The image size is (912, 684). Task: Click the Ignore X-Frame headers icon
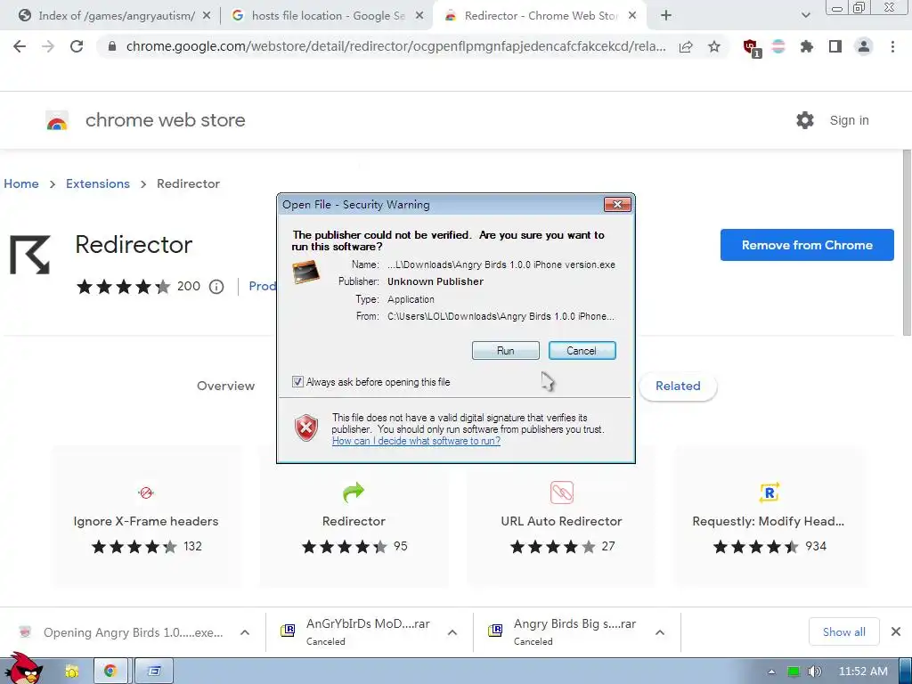point(146,493)
